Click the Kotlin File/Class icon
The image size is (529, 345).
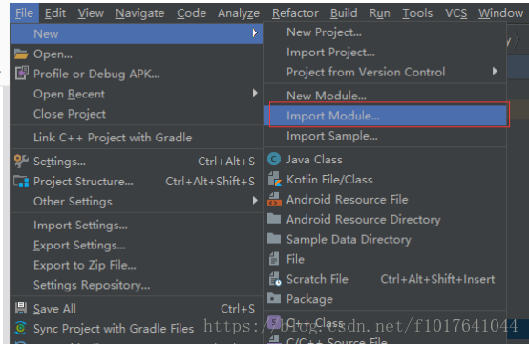point(275,179)
